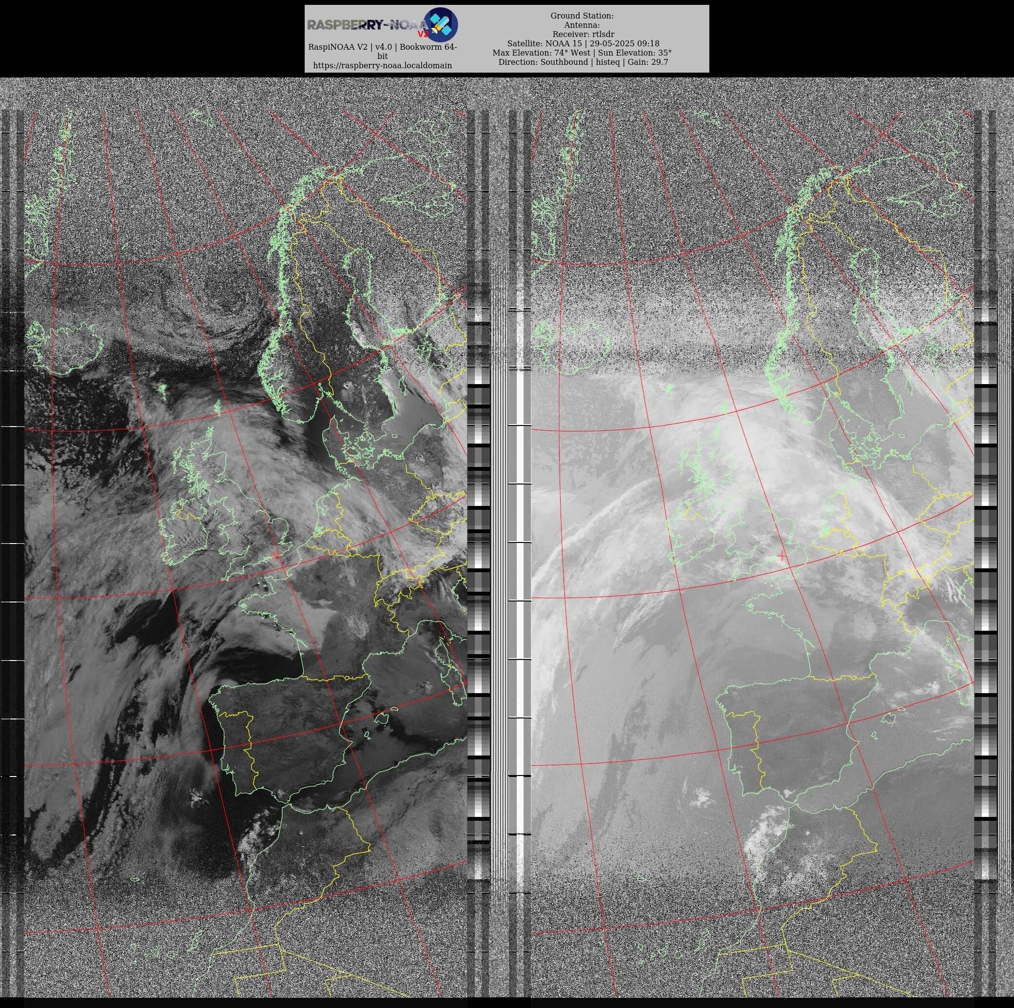Screen dimensions: 1014x1008
Task: Click the 'RaspiNOAA V2 | v4.0 | Bookworm 64-' text
Action: [x=382, y=47]
